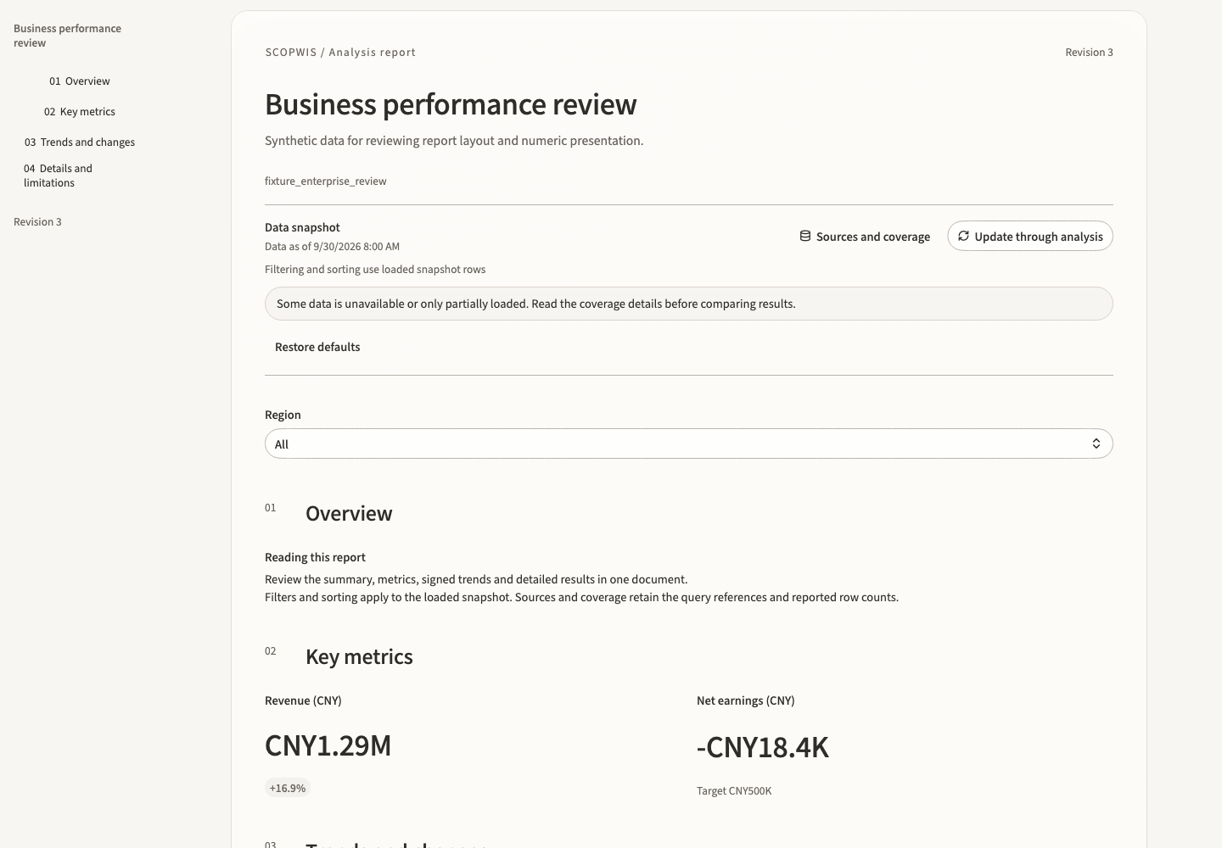
Task: Click Restore defaults
Action: tap(317, 347)
